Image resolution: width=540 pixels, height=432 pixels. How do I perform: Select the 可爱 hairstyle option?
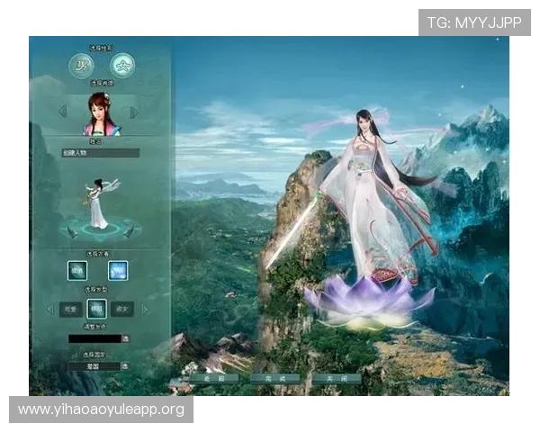(70, 309)
